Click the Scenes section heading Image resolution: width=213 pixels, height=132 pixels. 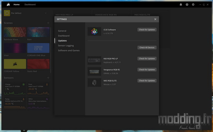click(x=8, y=23)
